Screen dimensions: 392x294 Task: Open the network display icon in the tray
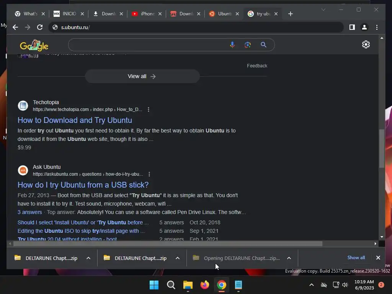[336, 285]
